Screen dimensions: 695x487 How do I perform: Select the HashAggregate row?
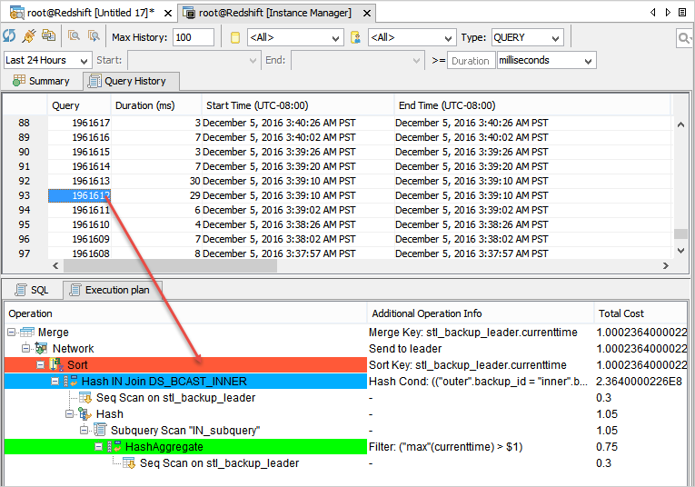coord(346,446)
